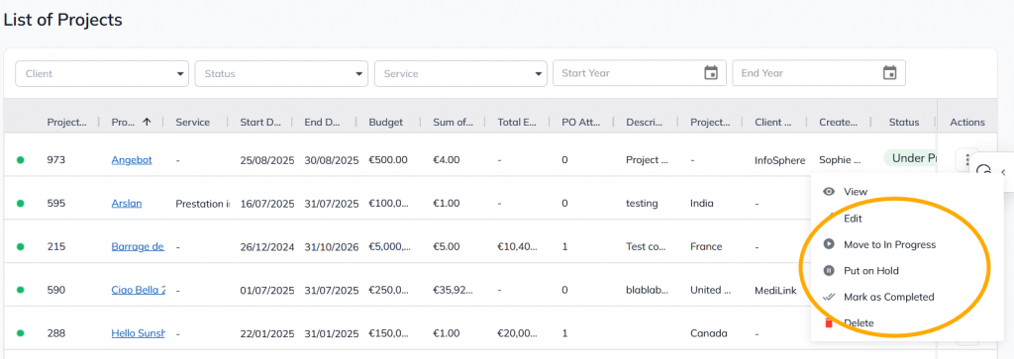The image size is (1014, 359).
Task: Sort by the Budget column header
Action: coord(385,122)
